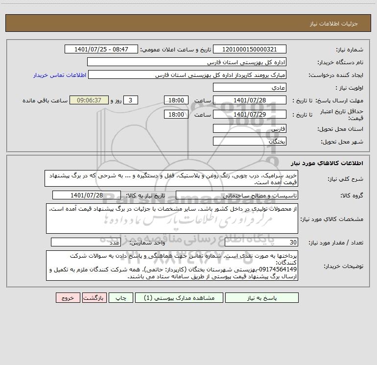This screenshot has height=365, width=377.
Task: Click quantity field showing 30
Action: click(261, 243)
